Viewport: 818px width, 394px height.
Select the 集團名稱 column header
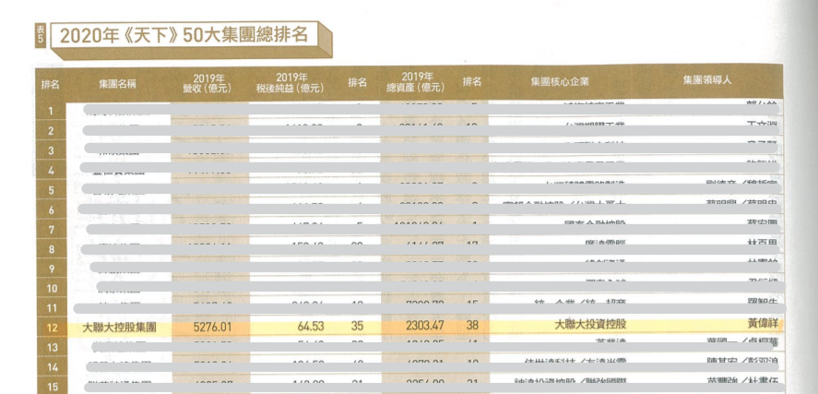(x=118, y=82)
